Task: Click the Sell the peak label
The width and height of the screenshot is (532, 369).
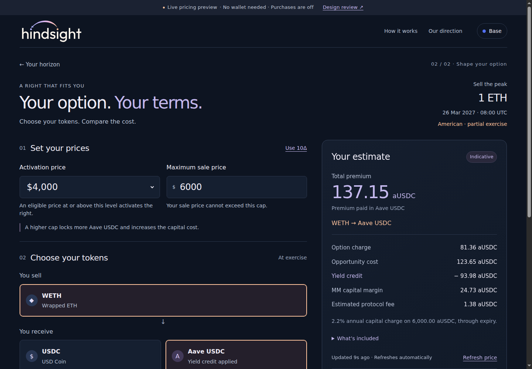Action: click(x=490, y=84)
